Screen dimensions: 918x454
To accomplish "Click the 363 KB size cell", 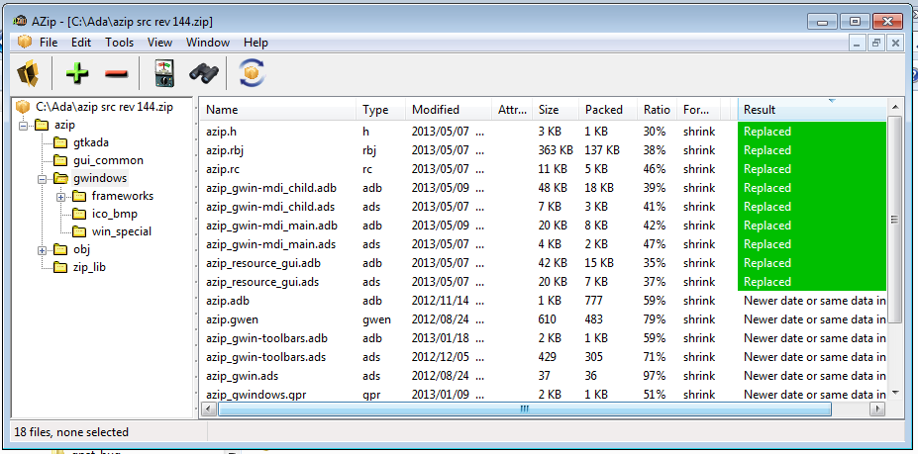I will pos(555,150).
